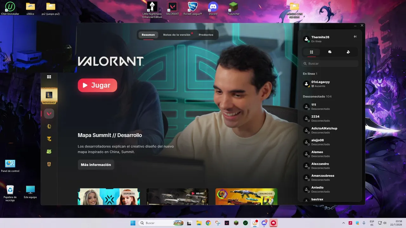Click the Riot Client icon in taskbar
Image resolution: width=406 pixels, height=228 pixels.
(x=273, y=223)
